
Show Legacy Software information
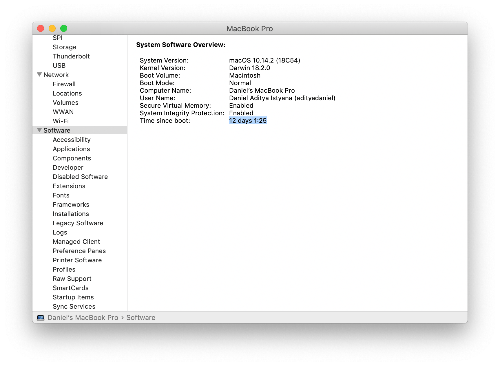(78, 223)
